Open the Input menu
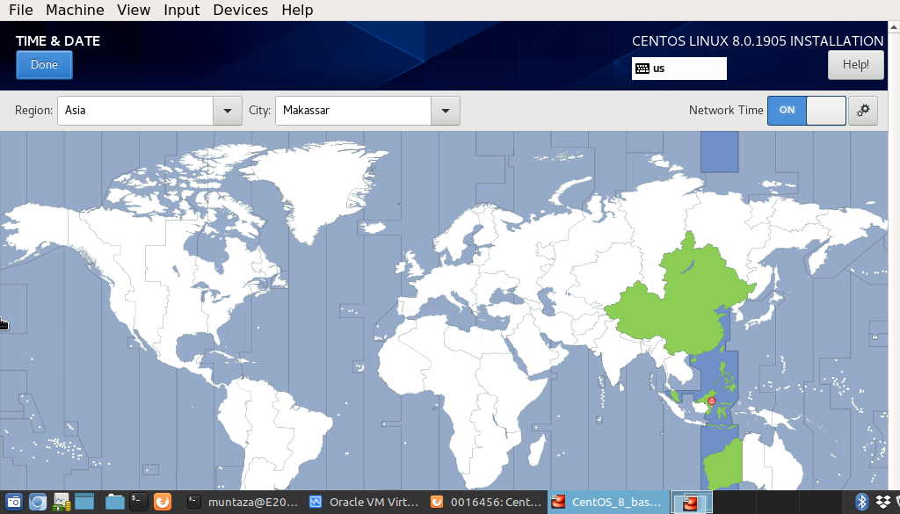This screenshot has height=514, width=900. tap(181, 10)
